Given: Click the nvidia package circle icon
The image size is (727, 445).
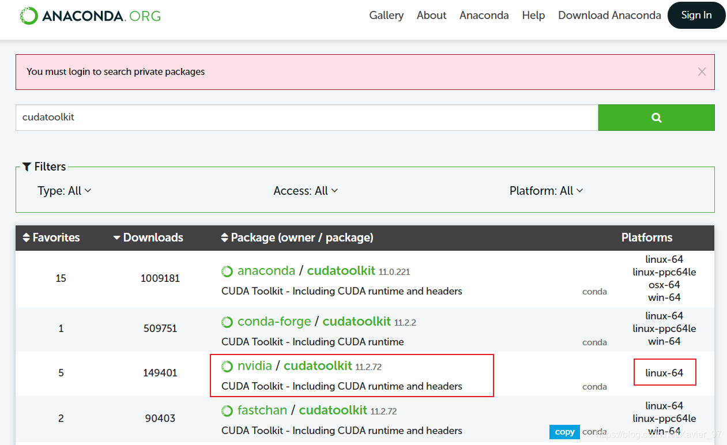Looking at the screenshot, I should pos(227,367).
